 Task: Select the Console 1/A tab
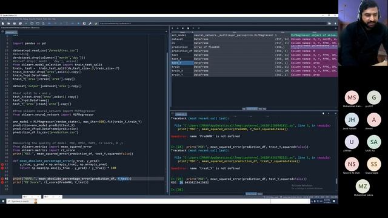pyautogui.click(x=181, y=114)
